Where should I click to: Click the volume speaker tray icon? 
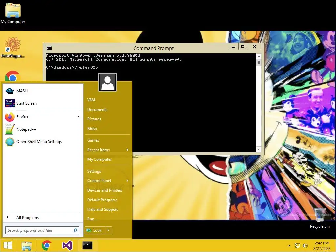tap(305, 246)
